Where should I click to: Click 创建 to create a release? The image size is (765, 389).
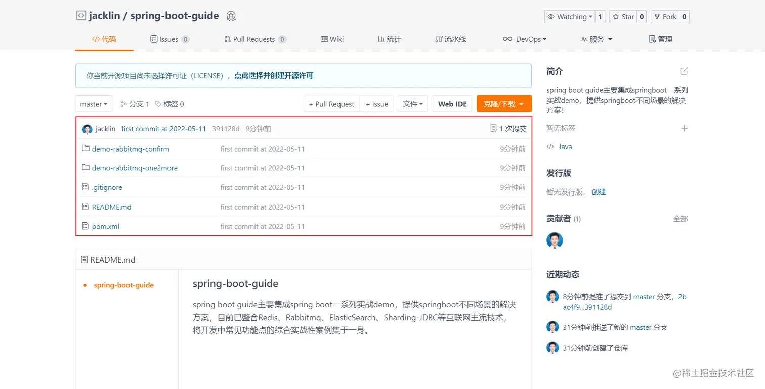pos(599,192)
